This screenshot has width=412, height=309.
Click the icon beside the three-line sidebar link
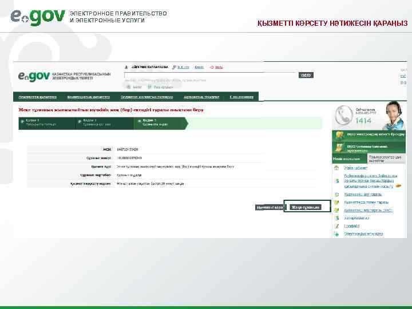pos(337,181)
